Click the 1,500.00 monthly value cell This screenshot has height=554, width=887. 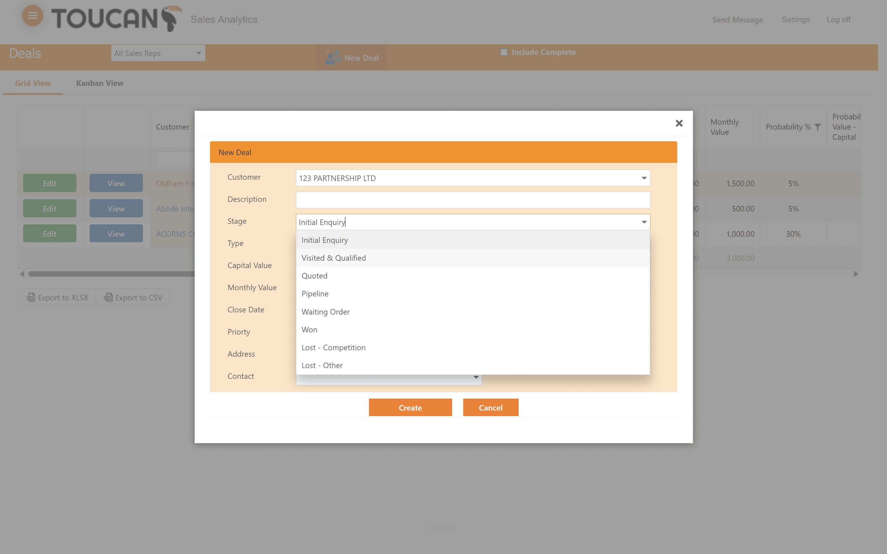click(732, 183)
